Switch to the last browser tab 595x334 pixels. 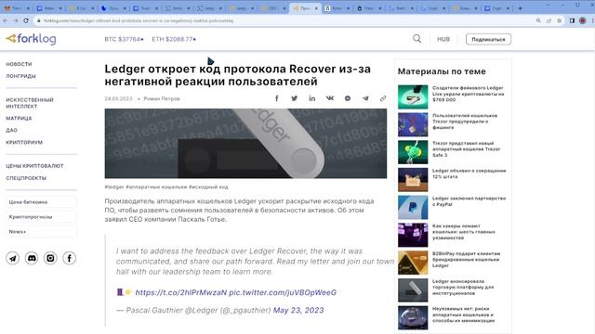497,8
